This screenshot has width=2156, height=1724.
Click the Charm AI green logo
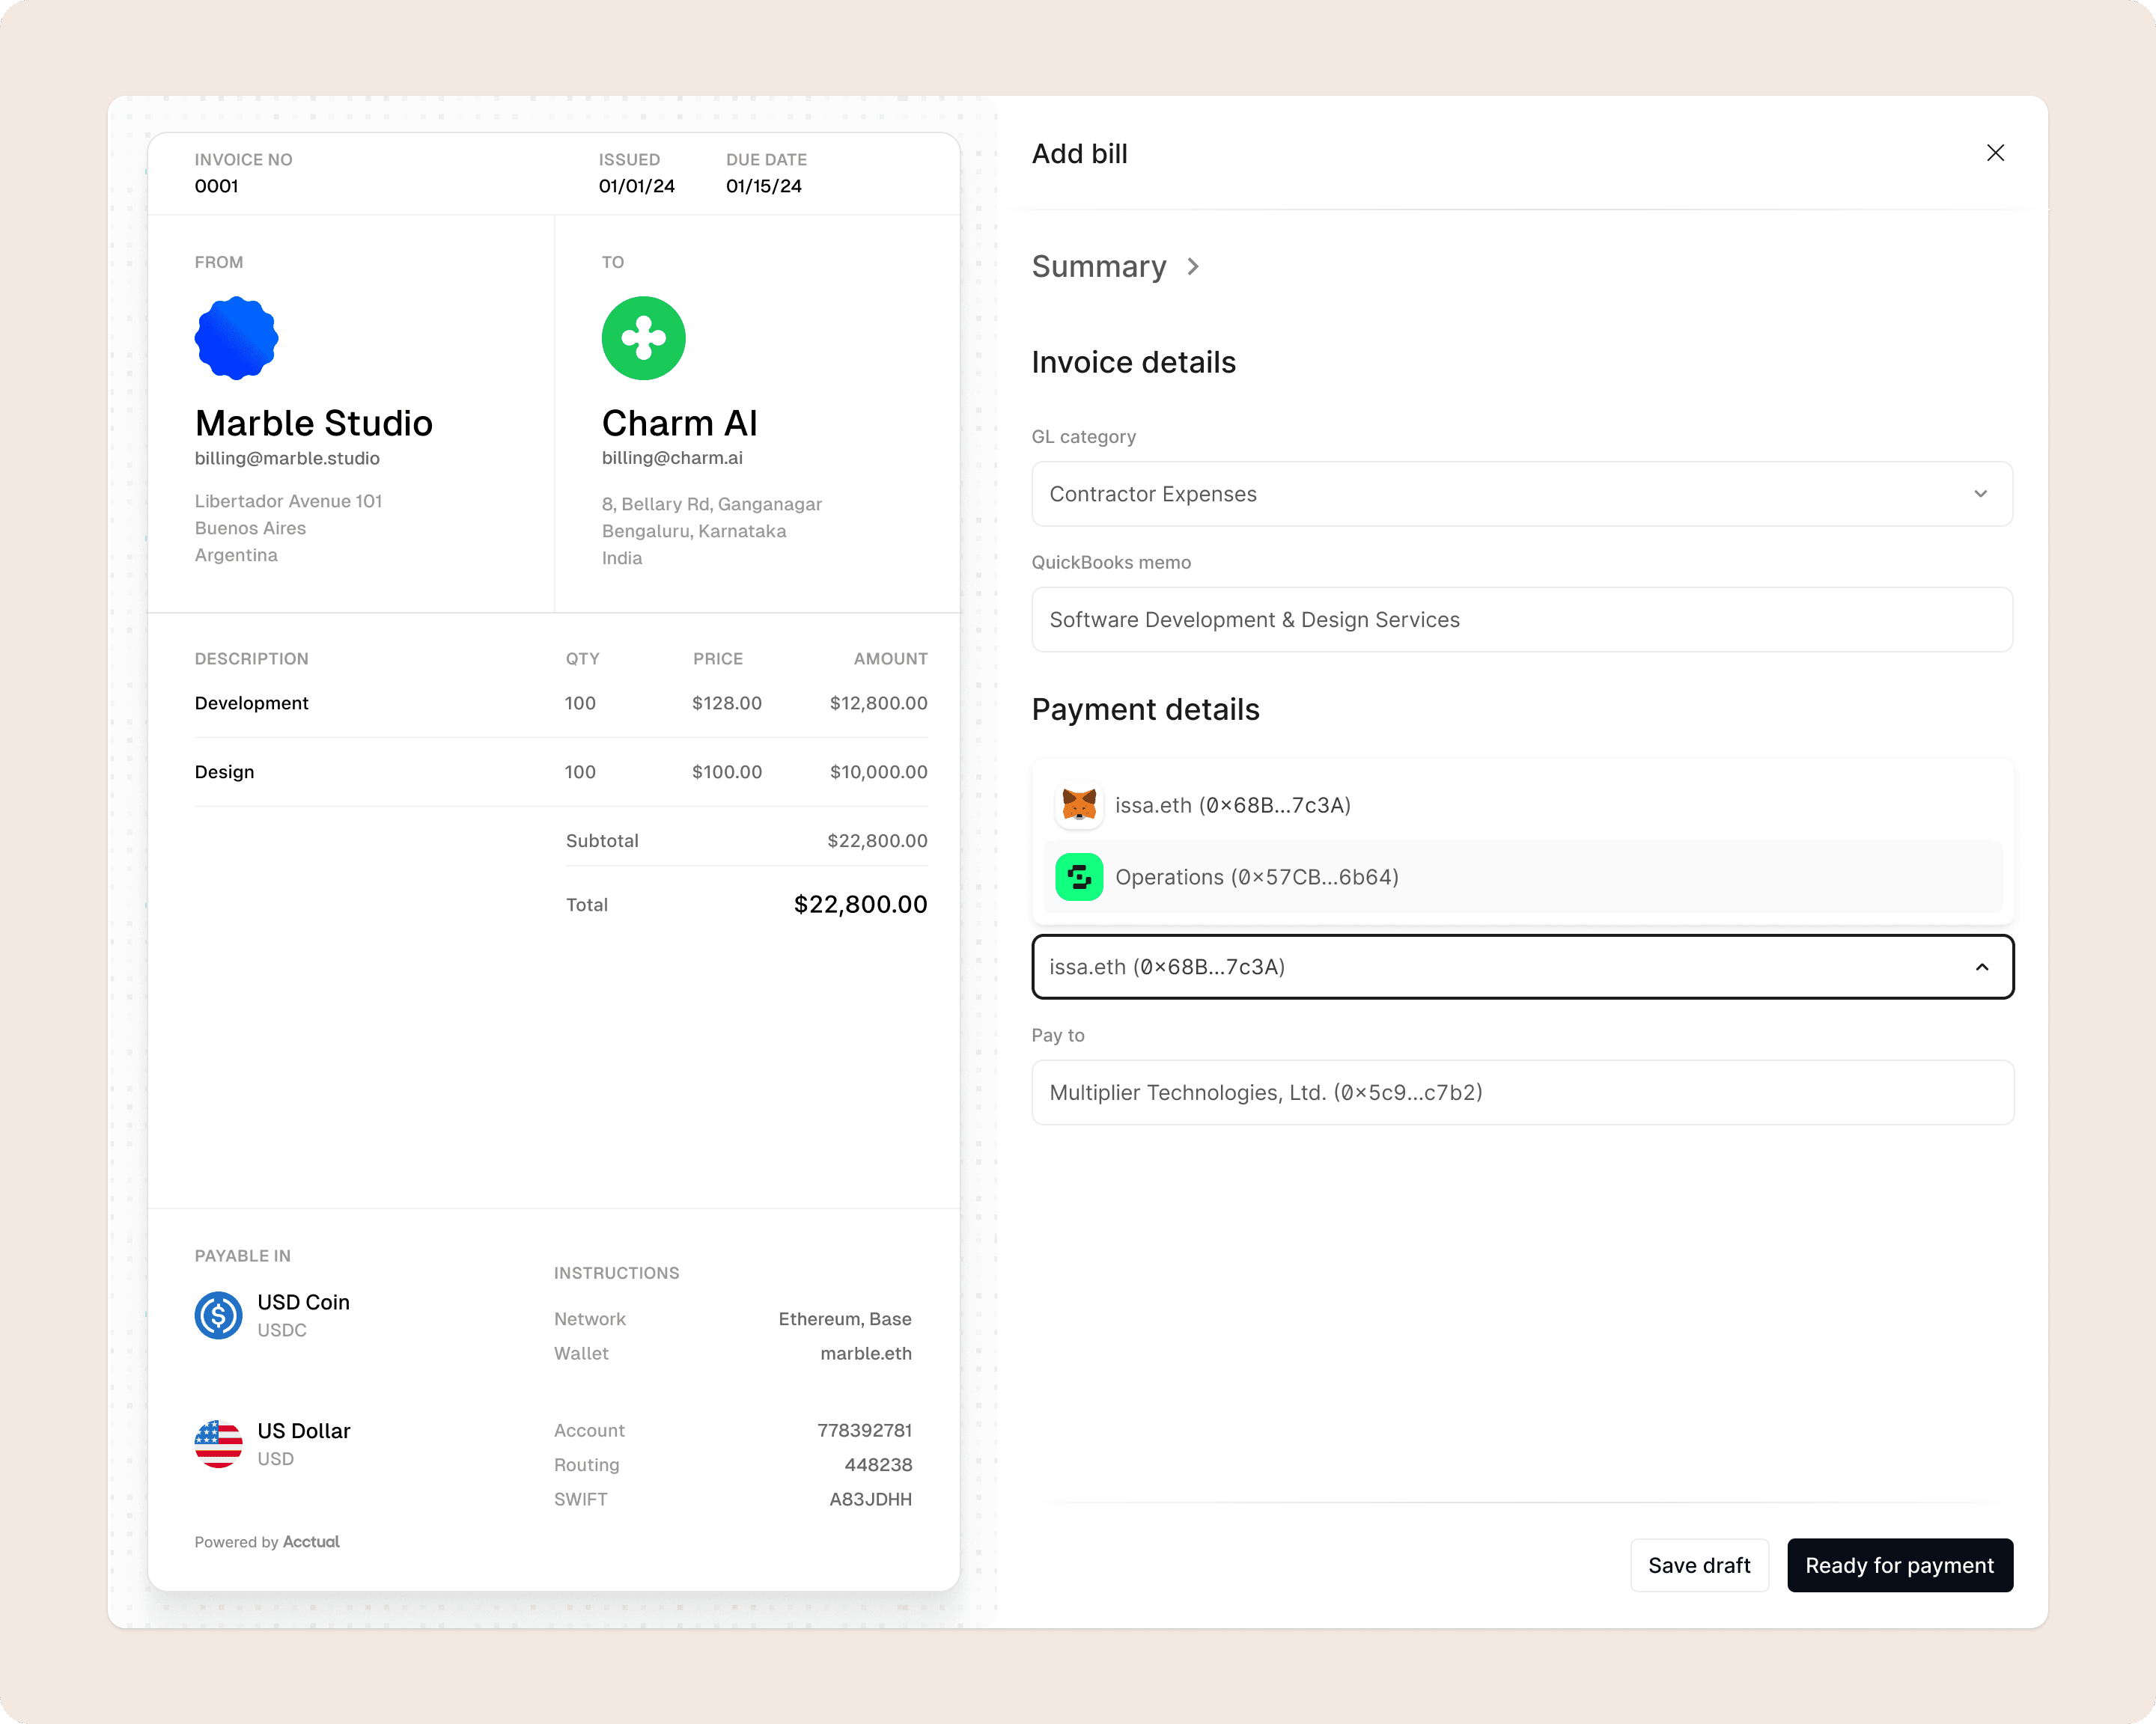click(643, 337)
